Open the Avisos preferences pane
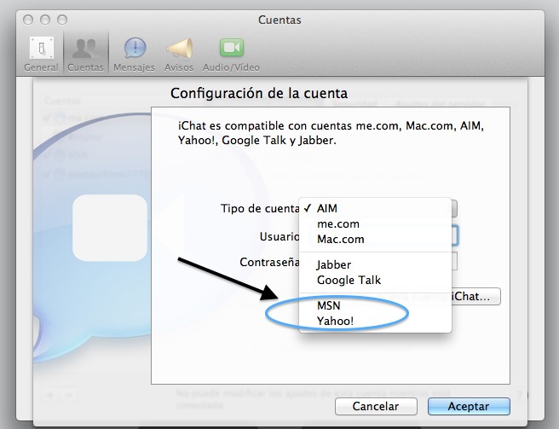This screenshot has height=429, width=559. click(179, 54)
